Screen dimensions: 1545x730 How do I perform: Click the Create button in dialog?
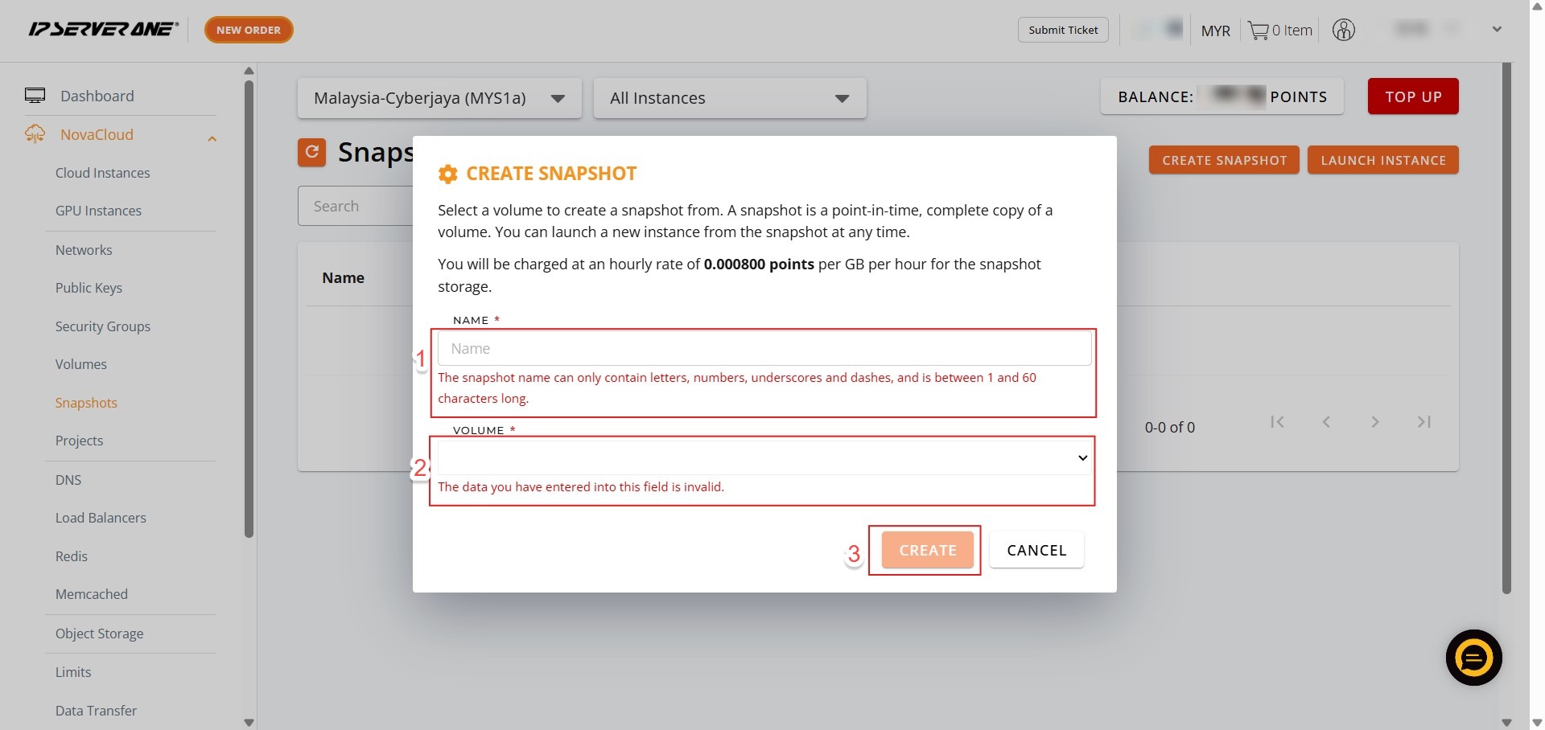coord(927,551)
